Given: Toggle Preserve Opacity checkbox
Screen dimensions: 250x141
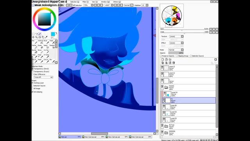Looking at the screenshot, I should 161,56.
